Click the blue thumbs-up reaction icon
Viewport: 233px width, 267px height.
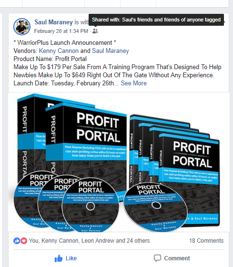17,241
